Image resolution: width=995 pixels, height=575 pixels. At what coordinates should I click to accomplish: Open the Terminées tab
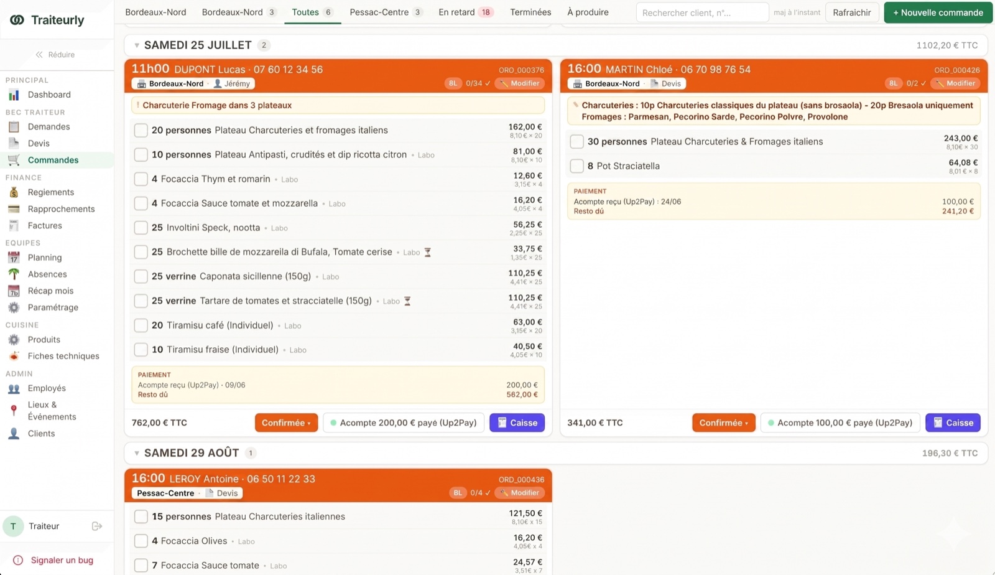coord(530,12)
